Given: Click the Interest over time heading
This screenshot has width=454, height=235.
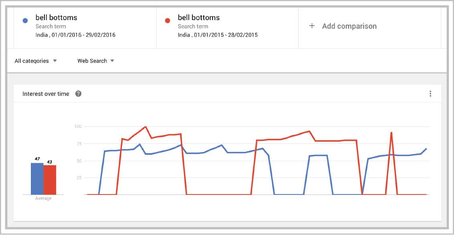Looking at the screenshot, I should pyautogui.click(x=46, y=94).
